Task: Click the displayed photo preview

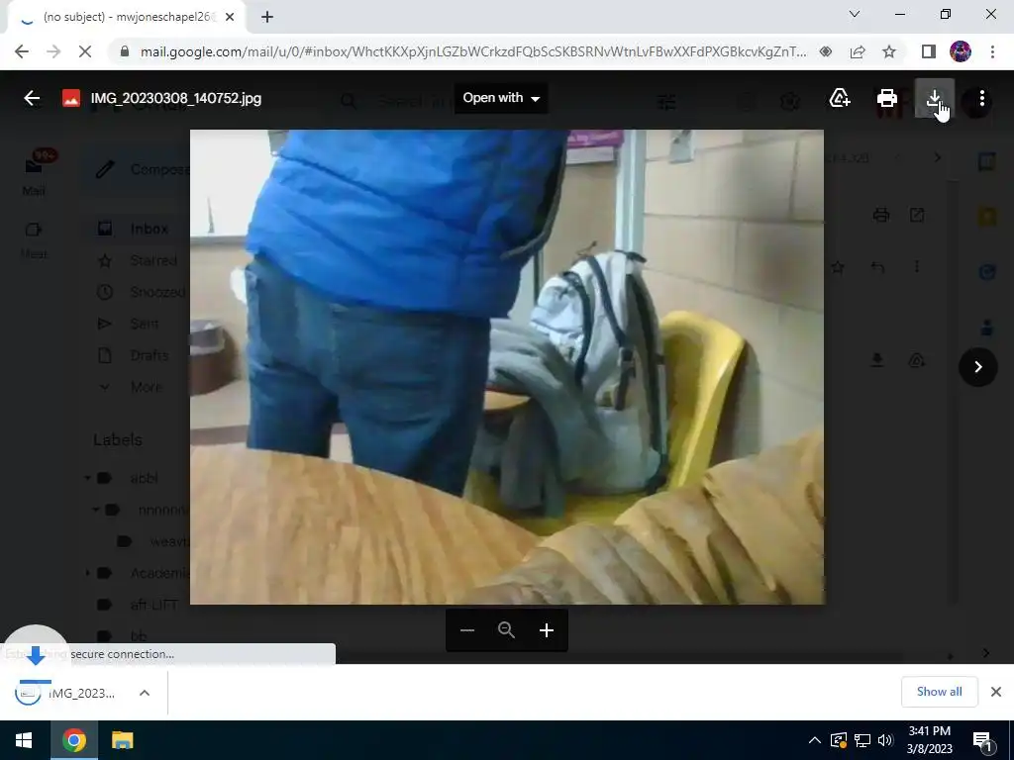Action: coord(506,367)
